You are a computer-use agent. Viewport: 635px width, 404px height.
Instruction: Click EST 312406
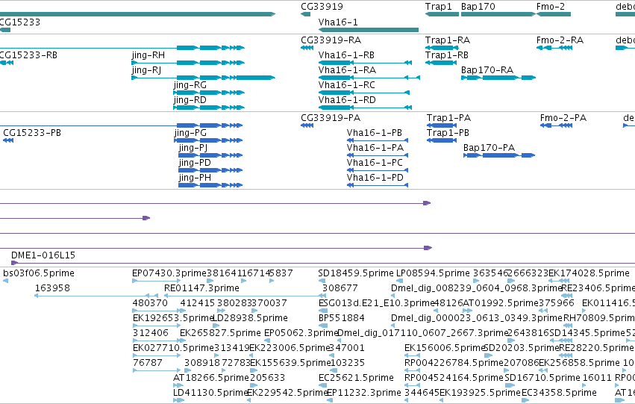(156, 341)
